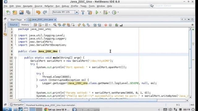Open the Debug Project dropdown arrow

pos(109,12)
